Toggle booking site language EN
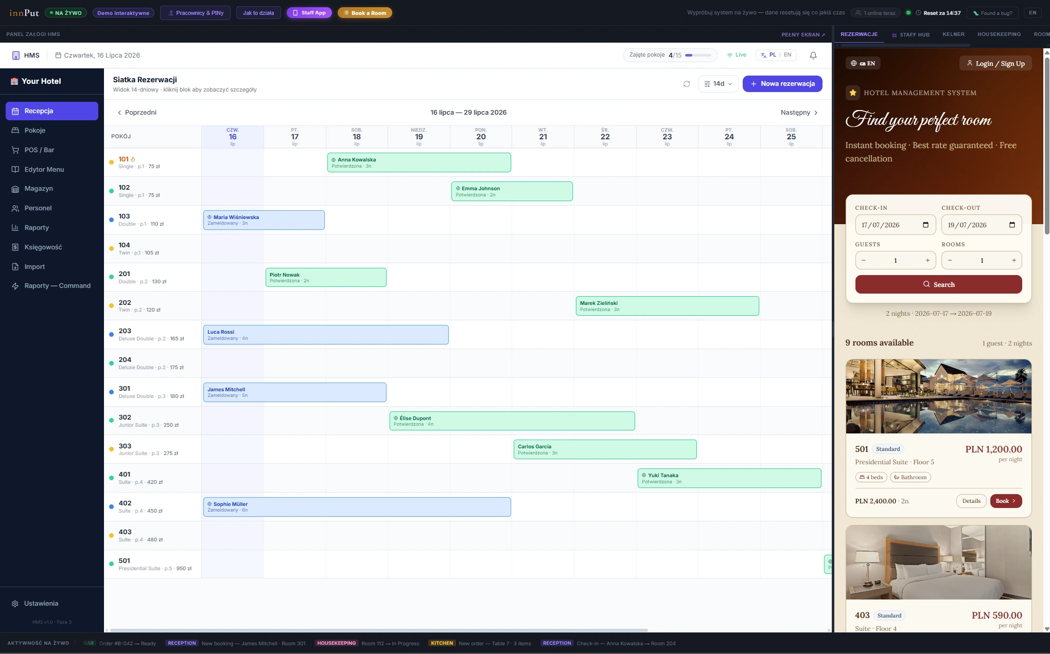Image resolution: width=1050 pixels, height=654 pixels. (863, 63)
